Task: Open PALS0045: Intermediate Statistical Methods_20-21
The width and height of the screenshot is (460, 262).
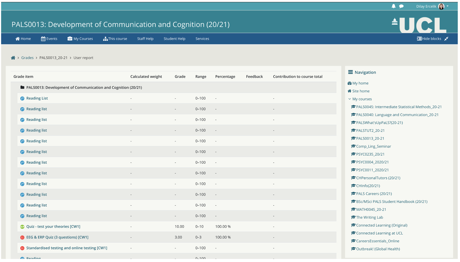Action: 399,107
